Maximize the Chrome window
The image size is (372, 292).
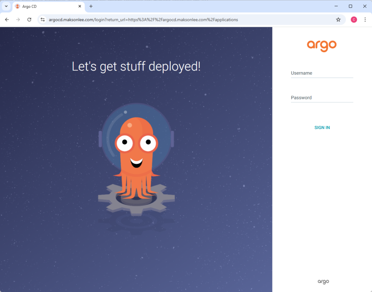pos(351,6)
